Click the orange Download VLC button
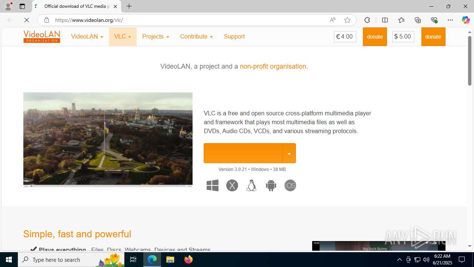The image size is (474, 267). [243, 153]
